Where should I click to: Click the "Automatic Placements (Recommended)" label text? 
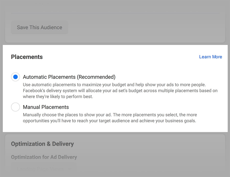click(x=69, y=77)
